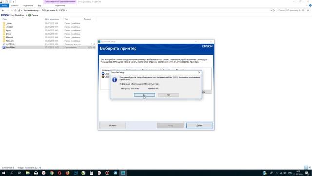The image size is (312, 176).
Task: Sort by Размер column header
Action: pyautogui.click(x=87, y=19)
